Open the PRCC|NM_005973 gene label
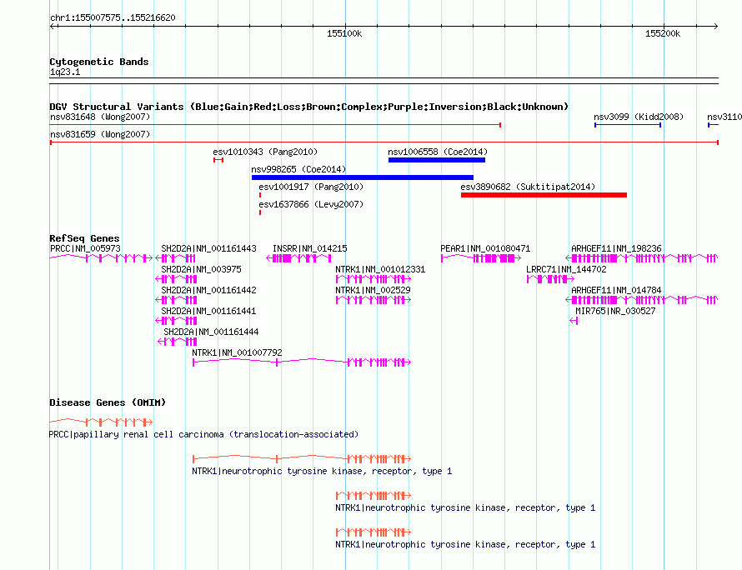Image resolution: width=742 pixels, height=570 pixels. tap(85, 248)
